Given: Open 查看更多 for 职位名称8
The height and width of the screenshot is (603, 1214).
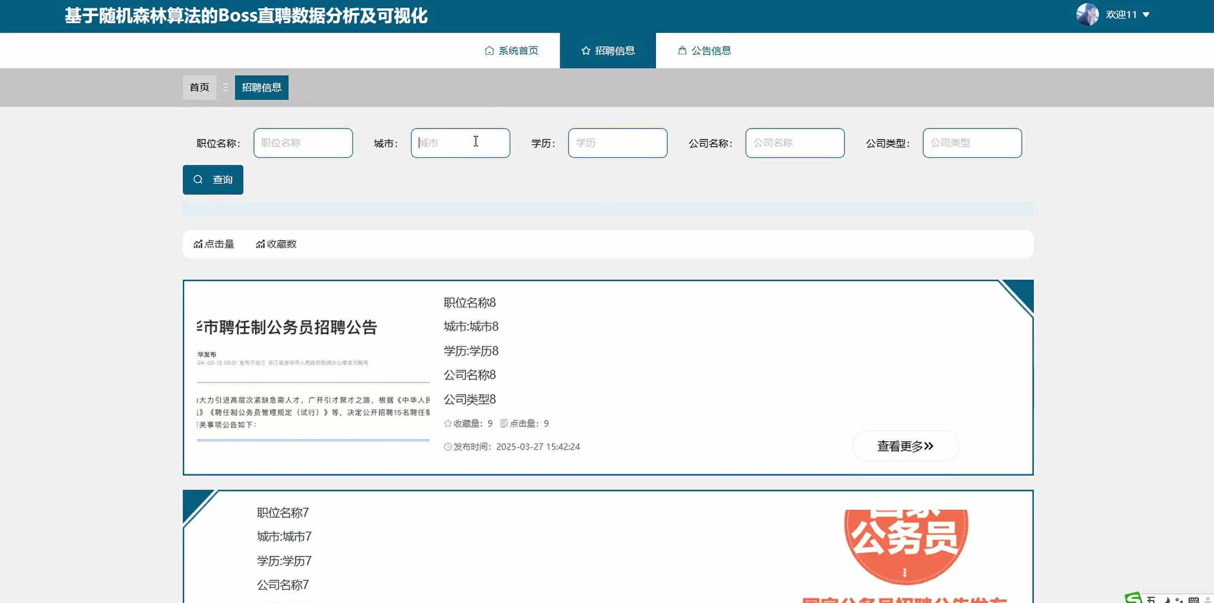Looking at the screenshot, I should click(x=905, y=446).
